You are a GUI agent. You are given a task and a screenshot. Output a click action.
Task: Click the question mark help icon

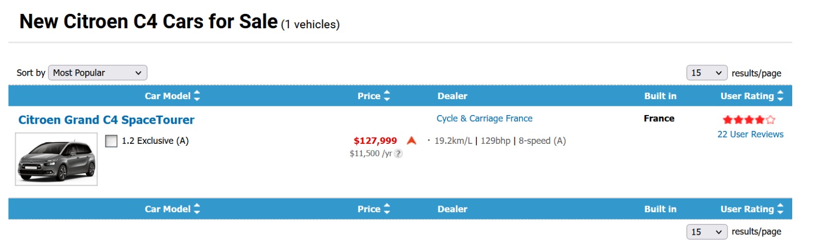(x=398, y=154)
